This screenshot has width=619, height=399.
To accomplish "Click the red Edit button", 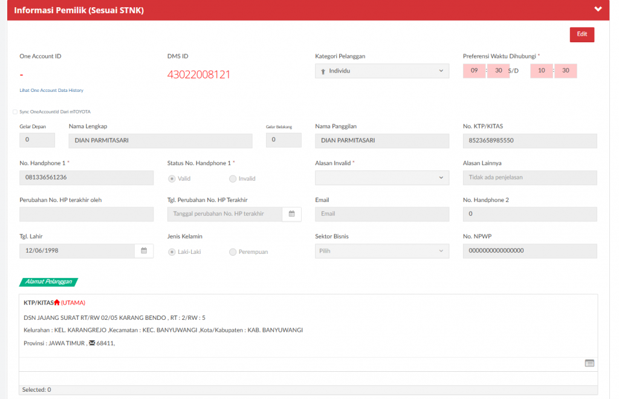I will tap(582, 34).
